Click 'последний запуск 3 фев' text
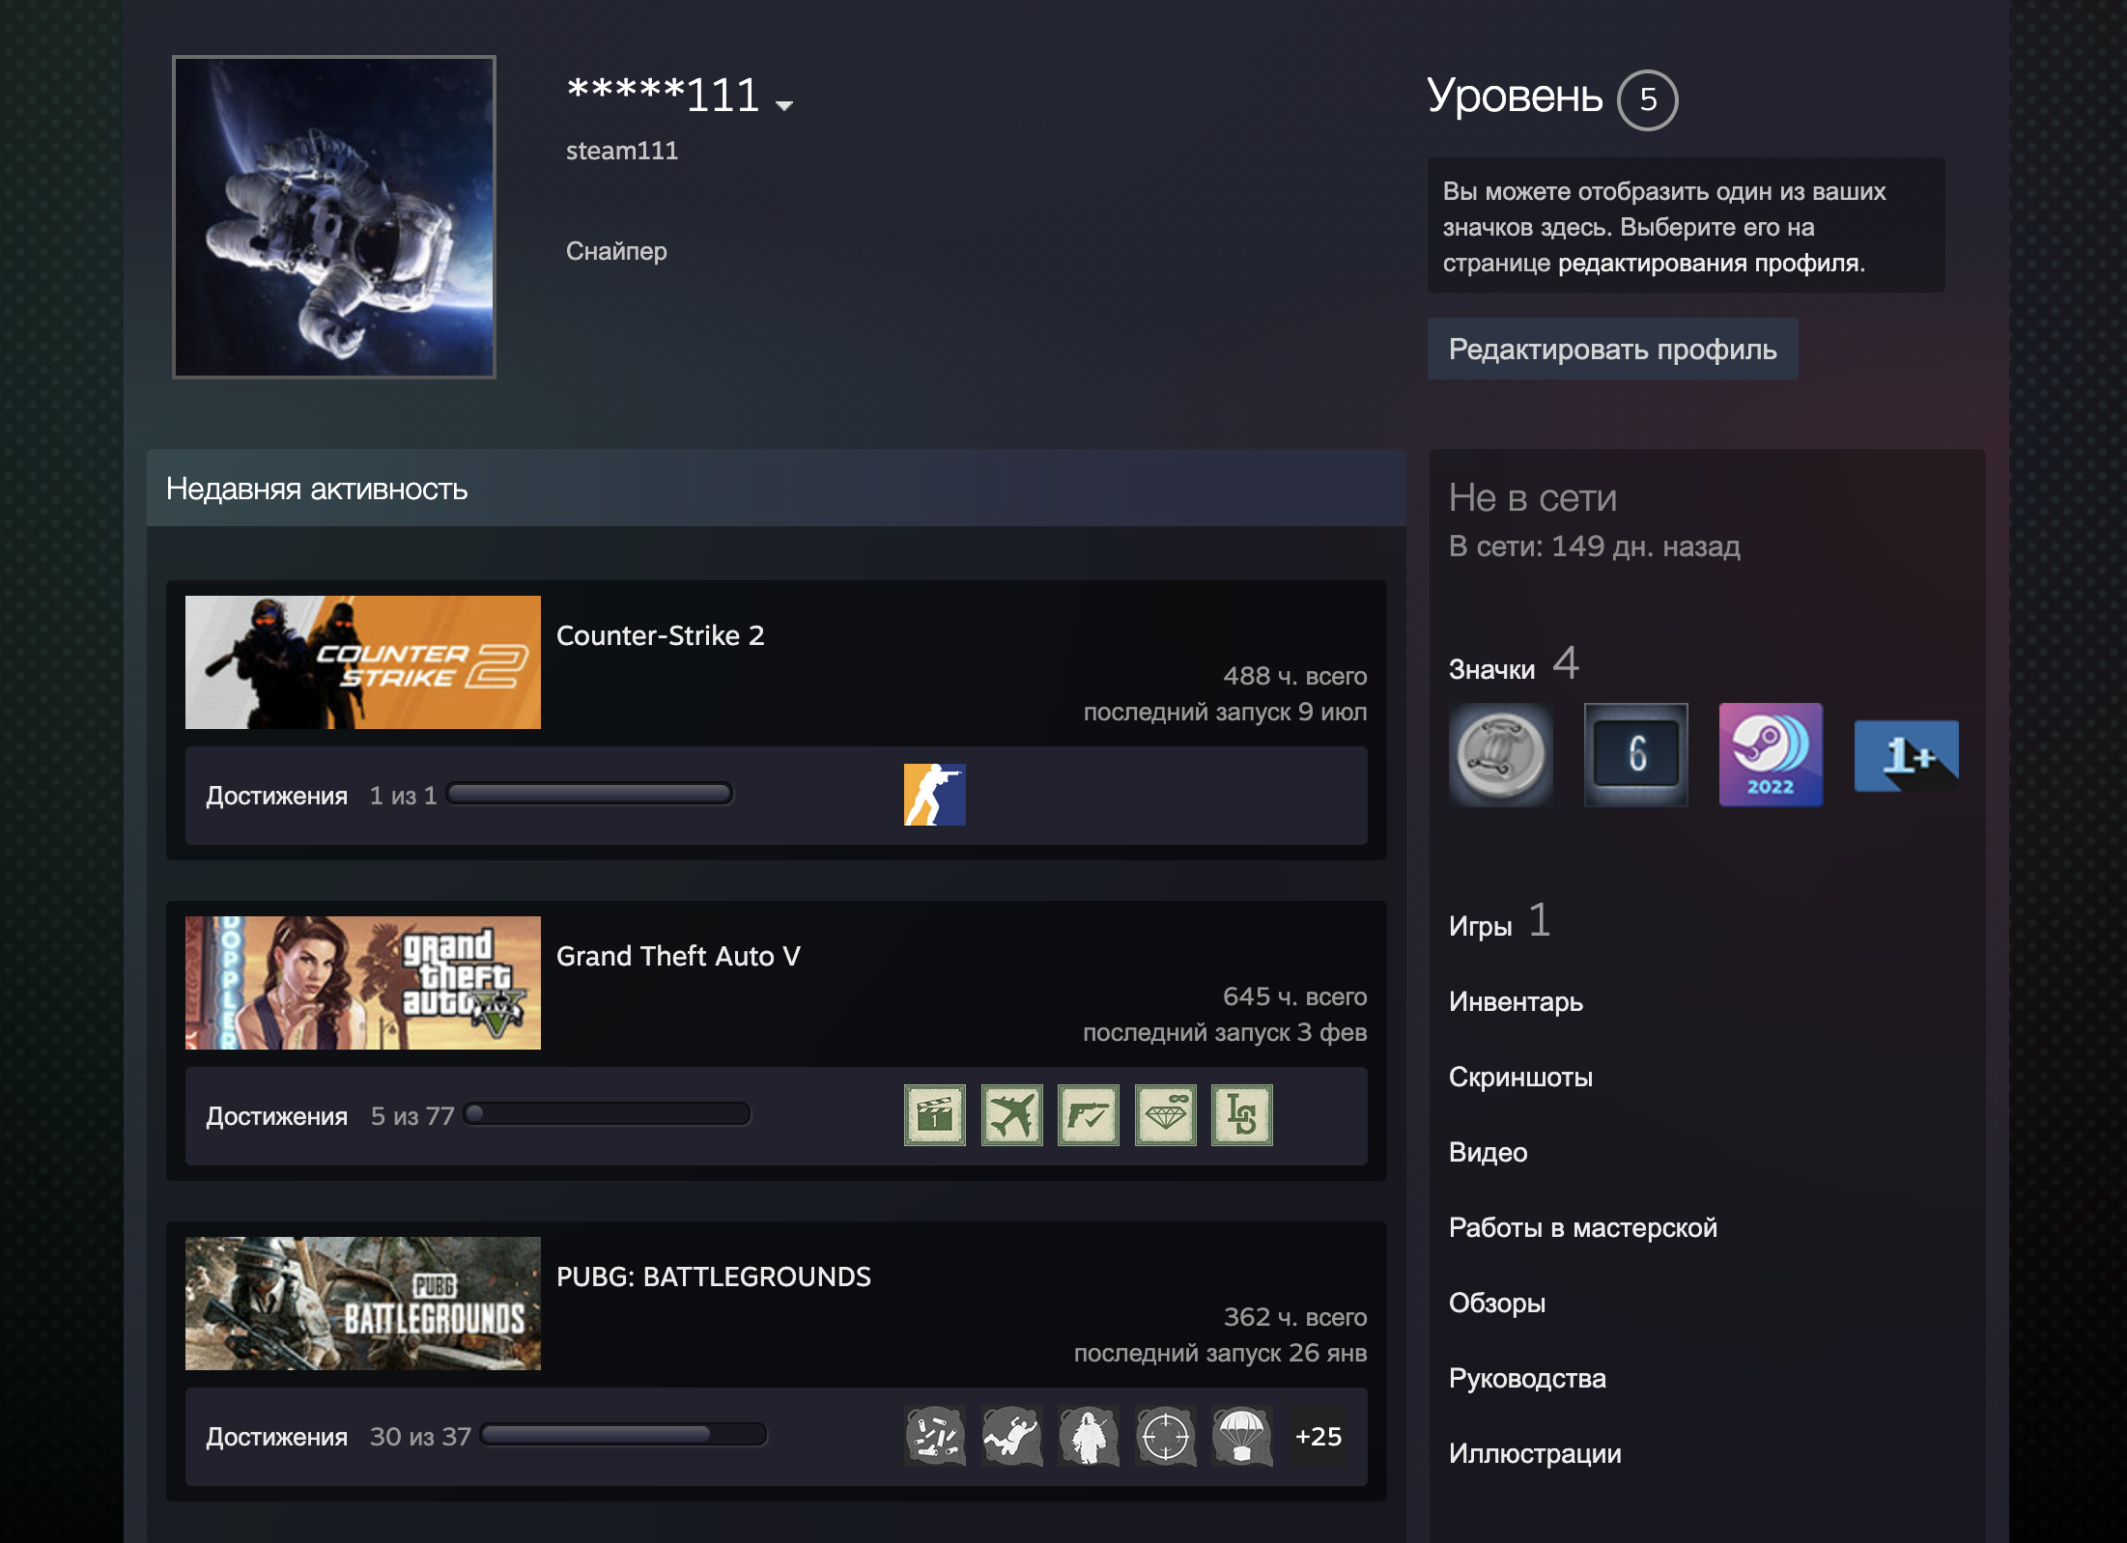Screen dimensions: 2127x1543 1225,1032
